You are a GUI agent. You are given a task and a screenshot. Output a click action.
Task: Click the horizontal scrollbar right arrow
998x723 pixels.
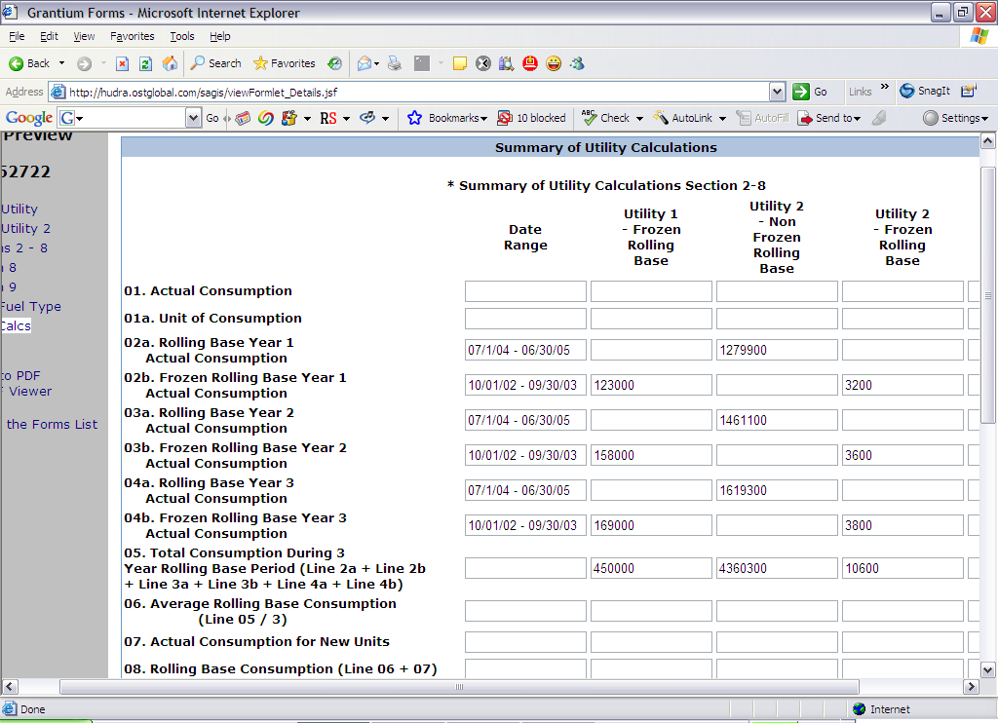[x=970, y=687]
